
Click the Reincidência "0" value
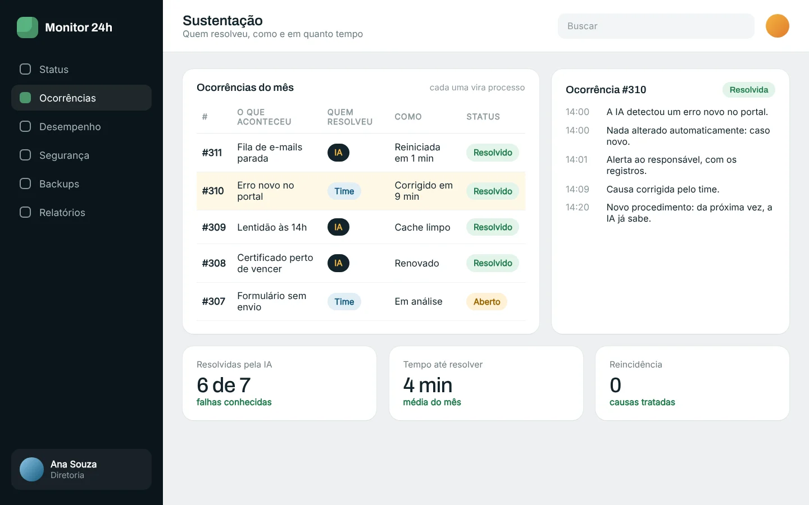point(616,385)
